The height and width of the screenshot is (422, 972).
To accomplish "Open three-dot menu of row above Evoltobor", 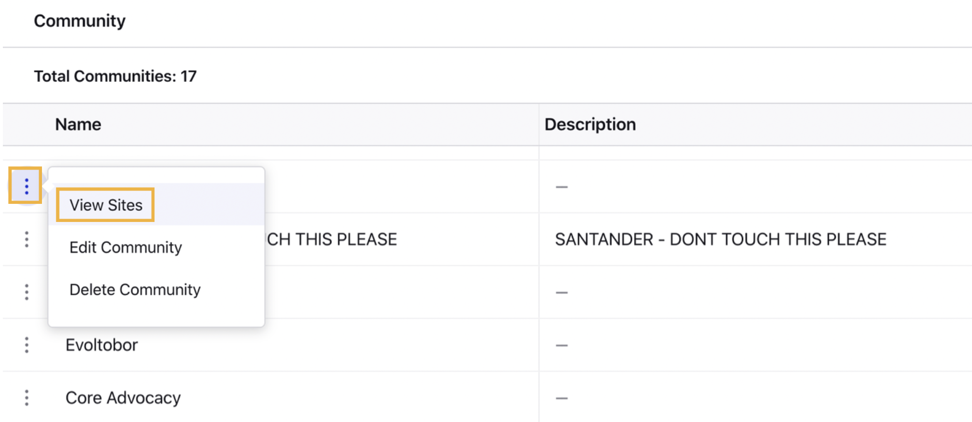I will pyautogui.click(x=27, y=292).
